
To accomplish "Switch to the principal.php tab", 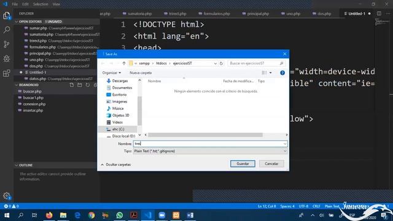I will point(255,14).
